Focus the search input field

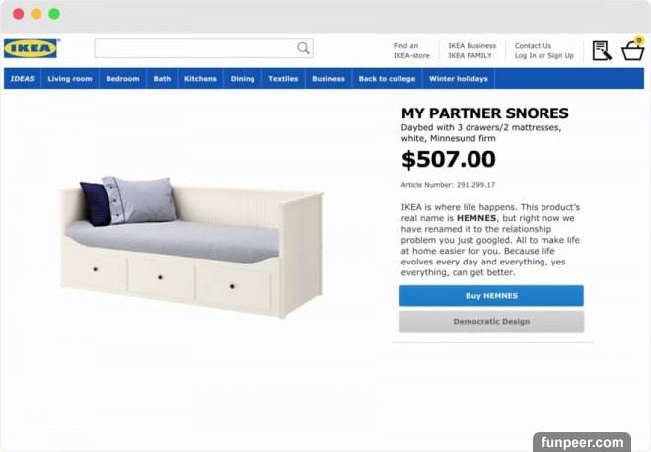coord(204,48)
